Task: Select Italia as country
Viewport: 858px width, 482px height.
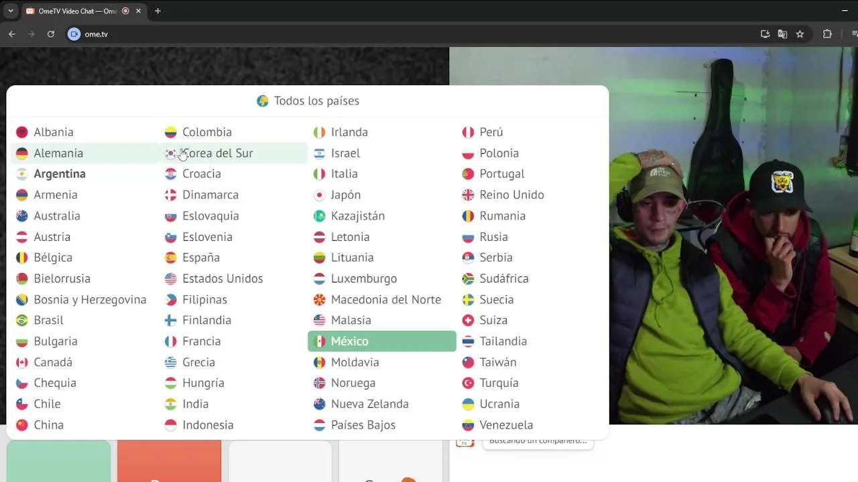Action: point(382,174)
